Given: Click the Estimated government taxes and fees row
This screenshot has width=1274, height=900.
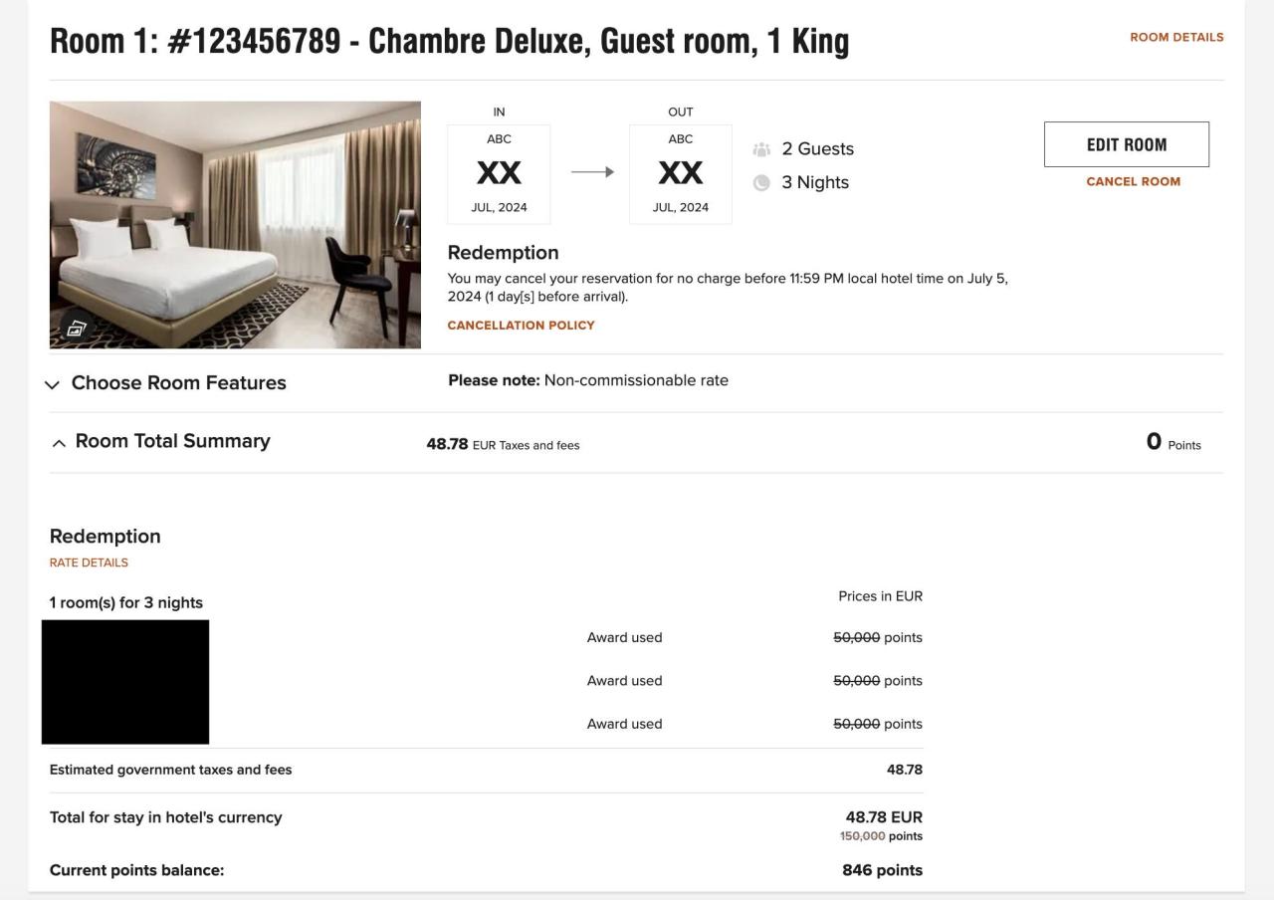Looking at the screenshot, I should (x=171, y=769).
